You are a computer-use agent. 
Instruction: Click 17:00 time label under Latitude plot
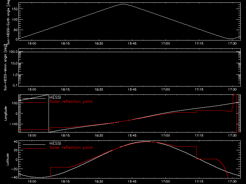click(x=165, y=182)
